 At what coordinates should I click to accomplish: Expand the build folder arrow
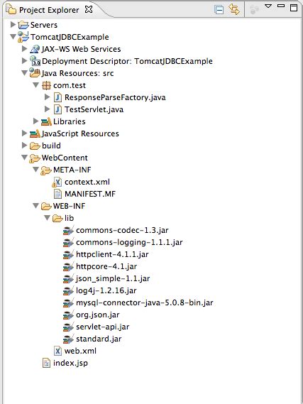[24, 146]
